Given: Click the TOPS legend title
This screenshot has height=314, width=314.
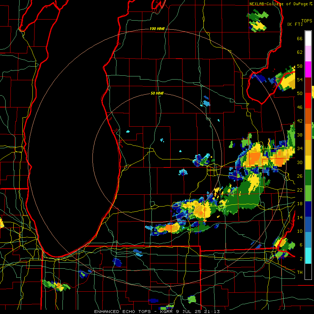Looking at the screenshot, I should click(x=307, y=21).
